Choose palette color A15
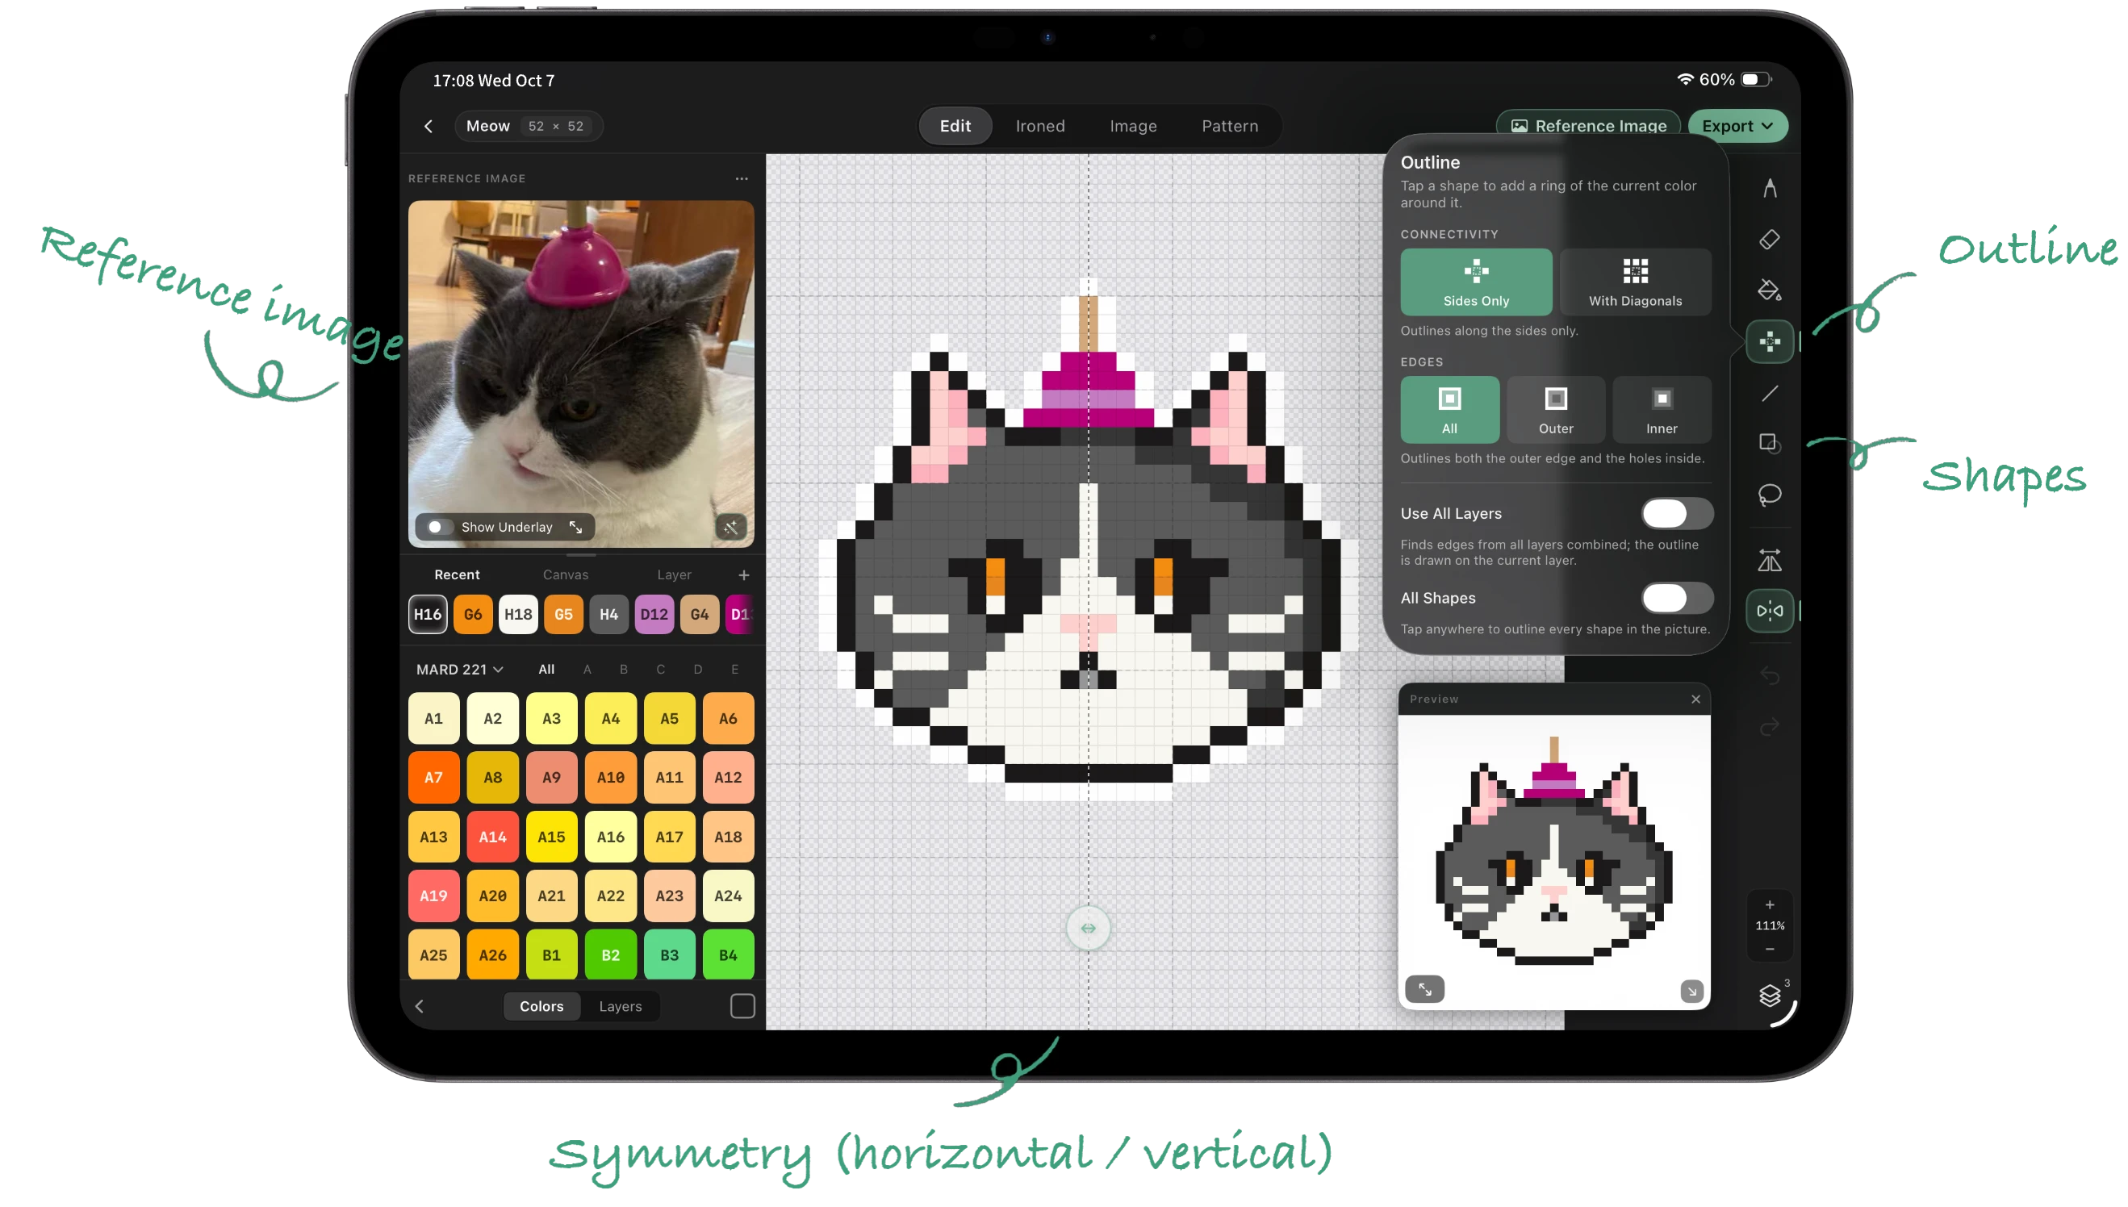Screen dimensions: 2128x1207 click(x=551, y=837)
